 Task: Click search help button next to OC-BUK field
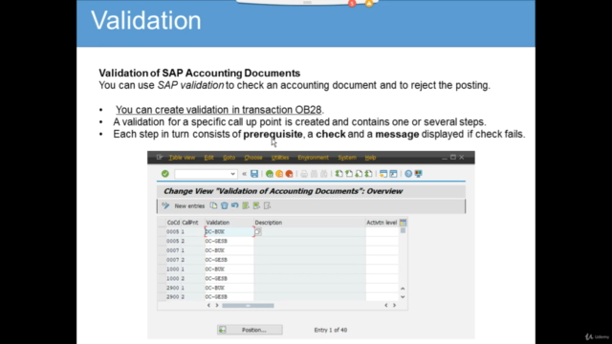coord(258,231)
